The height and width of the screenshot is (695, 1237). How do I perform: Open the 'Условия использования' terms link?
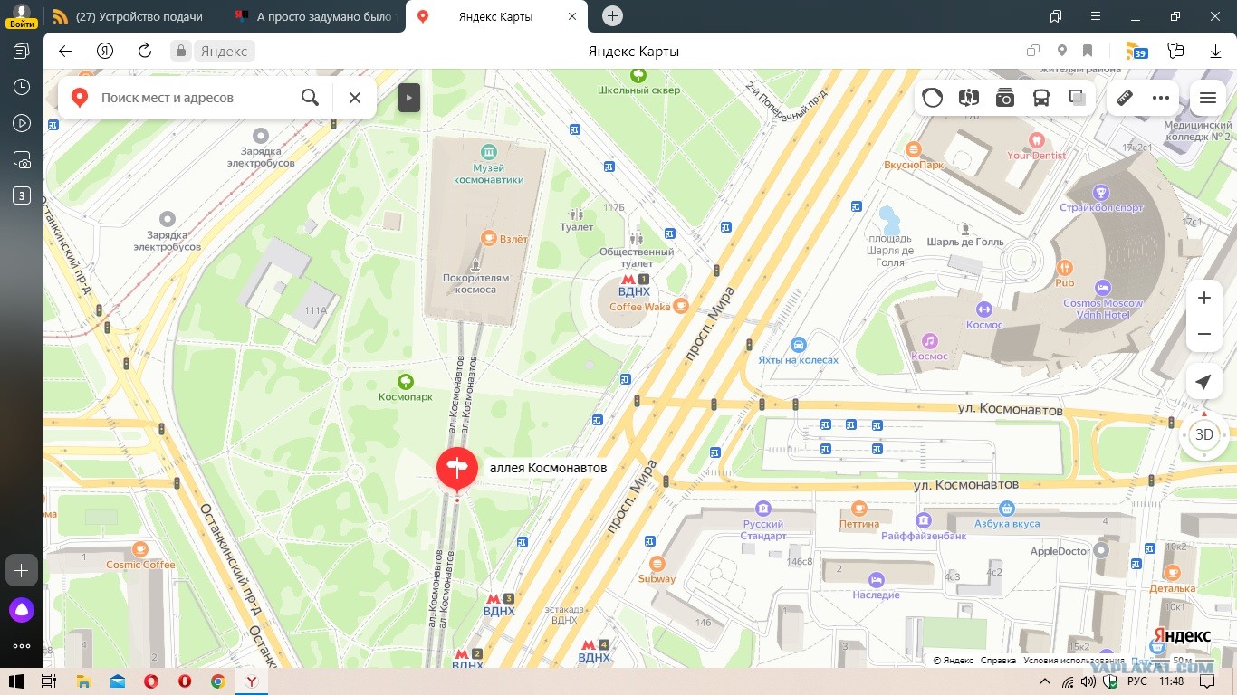(x=1074, y=661)
